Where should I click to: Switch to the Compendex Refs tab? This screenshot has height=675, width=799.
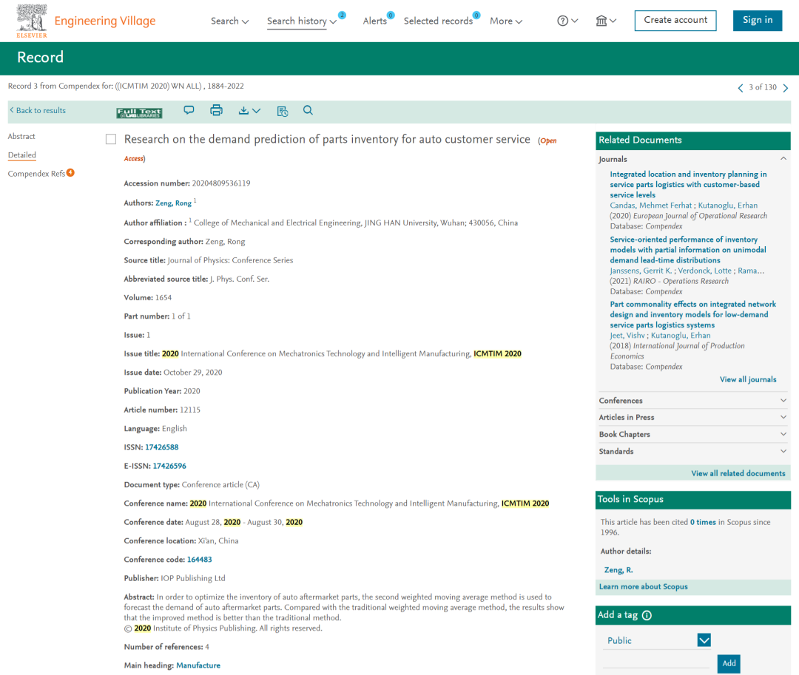37,174
